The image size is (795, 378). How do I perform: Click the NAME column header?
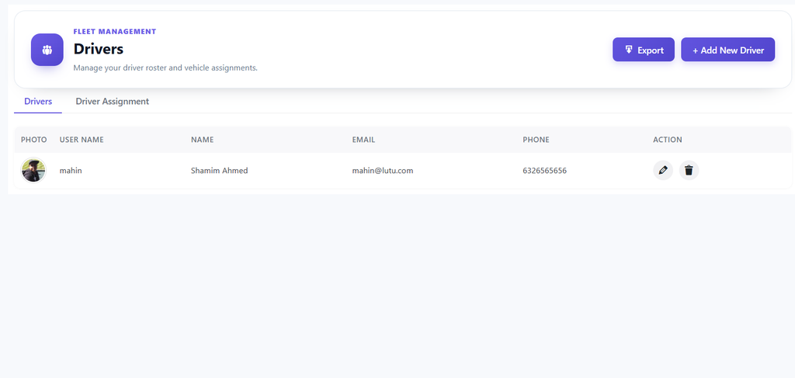203,140
